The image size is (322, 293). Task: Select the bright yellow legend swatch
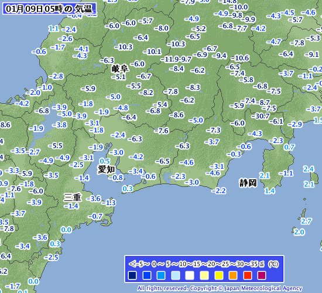point(218,275)
